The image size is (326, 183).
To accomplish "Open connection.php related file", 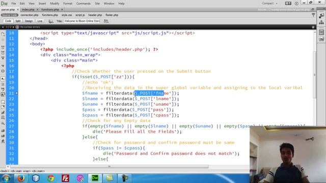I will 30,15.
